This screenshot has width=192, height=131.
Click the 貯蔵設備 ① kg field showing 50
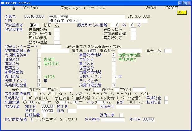click(32, 102)
